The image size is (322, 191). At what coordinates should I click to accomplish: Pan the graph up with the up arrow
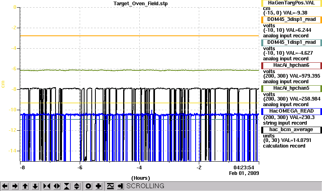(25, 186)
